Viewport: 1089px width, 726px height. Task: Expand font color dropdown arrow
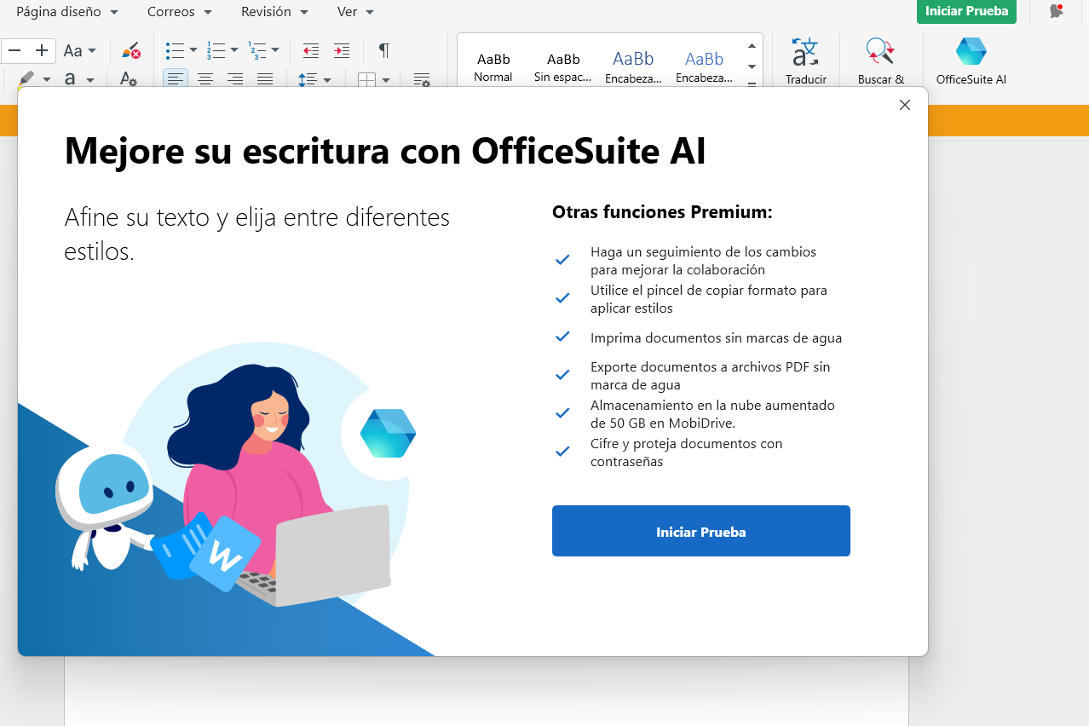click(x=89, y=79)
